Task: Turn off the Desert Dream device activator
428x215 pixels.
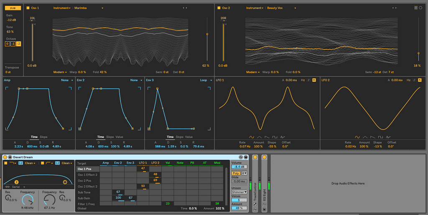Action: (5, 157)
